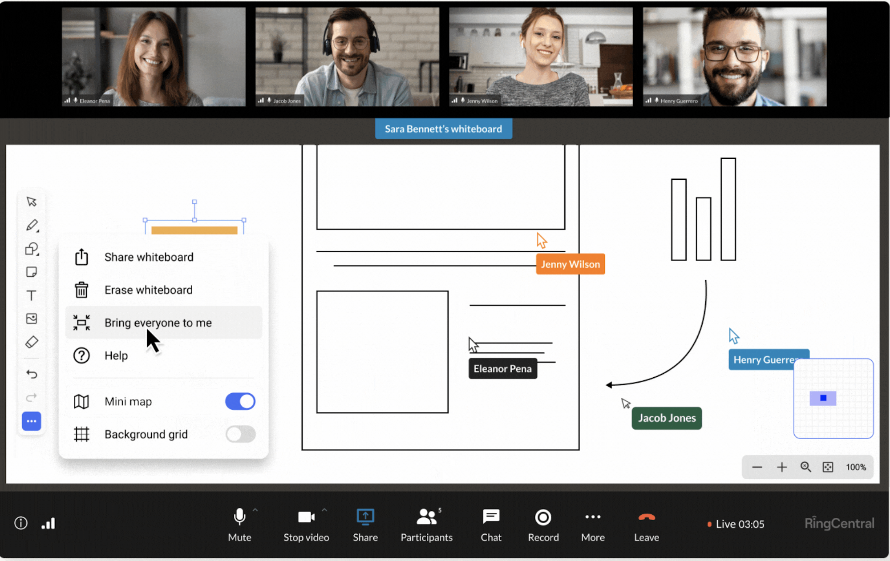Click zoom percentage 100% display
This screenshot has width=890, height=561.
click(x=857, y=467)
